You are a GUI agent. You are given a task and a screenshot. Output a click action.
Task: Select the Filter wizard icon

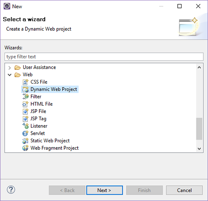click(x=25, y=97)
